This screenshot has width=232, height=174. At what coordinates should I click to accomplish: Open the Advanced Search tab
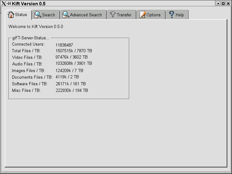pos(86,15)
